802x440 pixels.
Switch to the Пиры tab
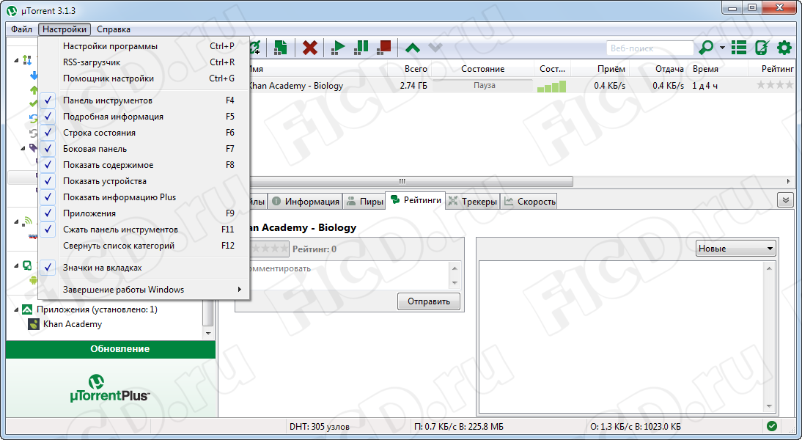click(x=364, y=202)
